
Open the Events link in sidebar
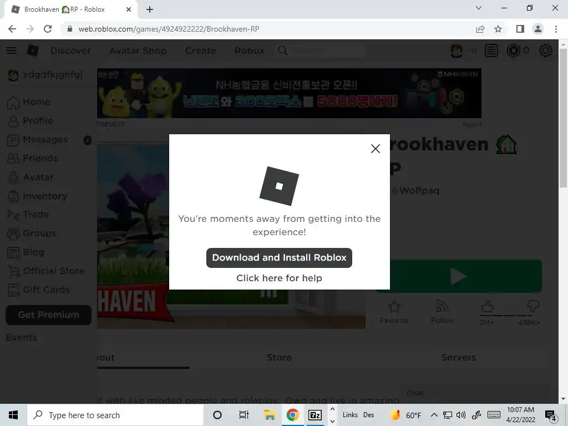[x=22, y=338]
